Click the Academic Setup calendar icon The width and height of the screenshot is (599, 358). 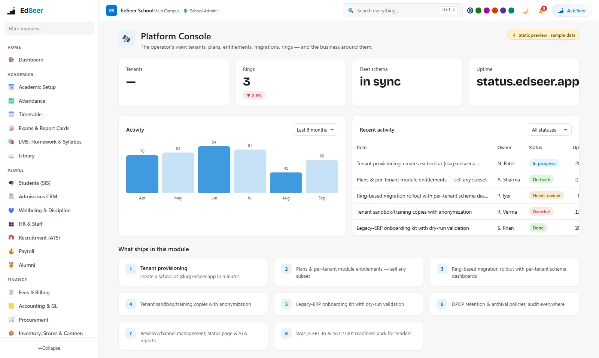coord(11,87)
